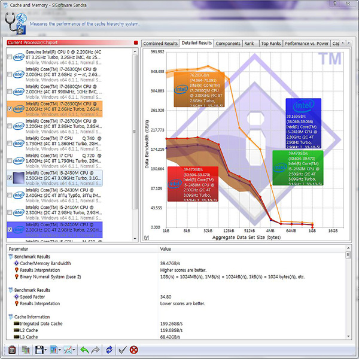The height and width of the screenshot is (359, 359).
Task: Click the red stop square in Current Processor header
Action: (136, 42)
